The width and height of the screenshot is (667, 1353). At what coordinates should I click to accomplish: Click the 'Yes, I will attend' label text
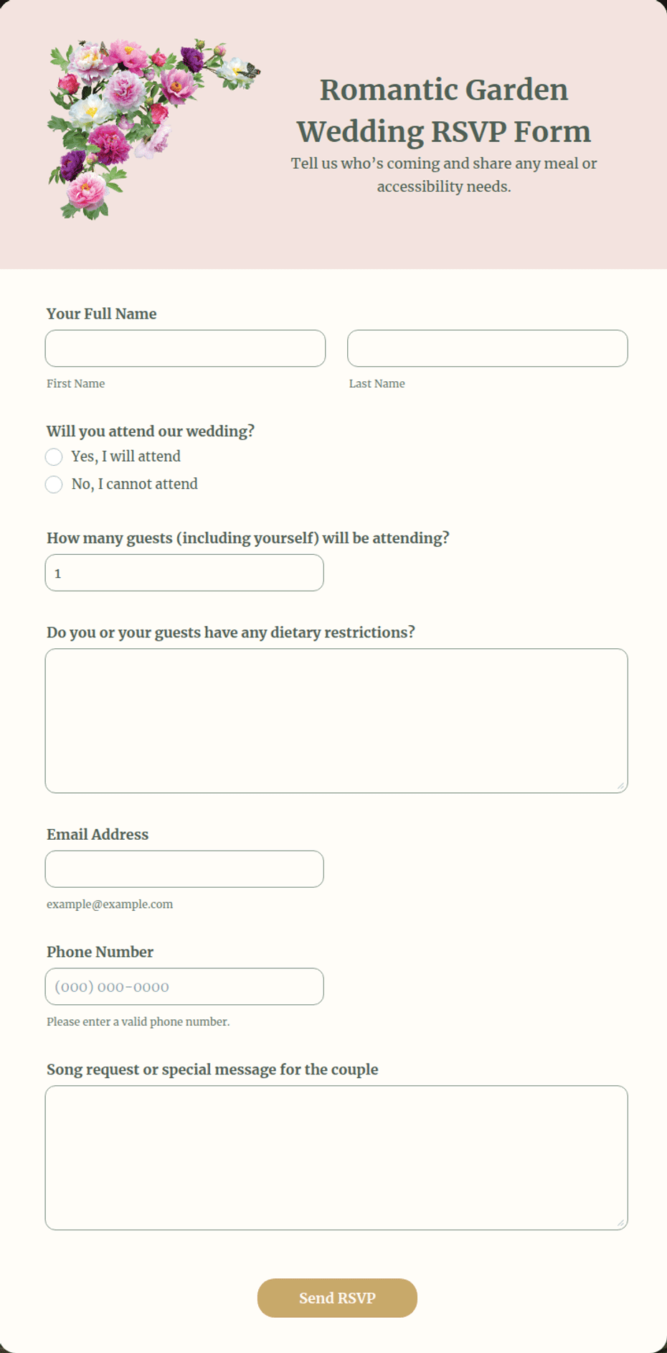126,457
